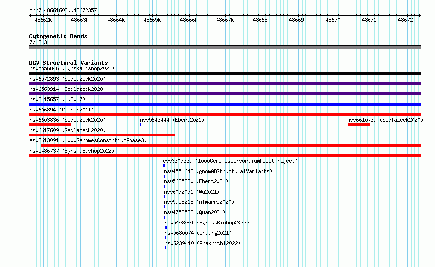Open the esv3613091 (1000GenomesConsortiumPhase3) label
The height and width of the screenshot is (267, 435).
88,140
